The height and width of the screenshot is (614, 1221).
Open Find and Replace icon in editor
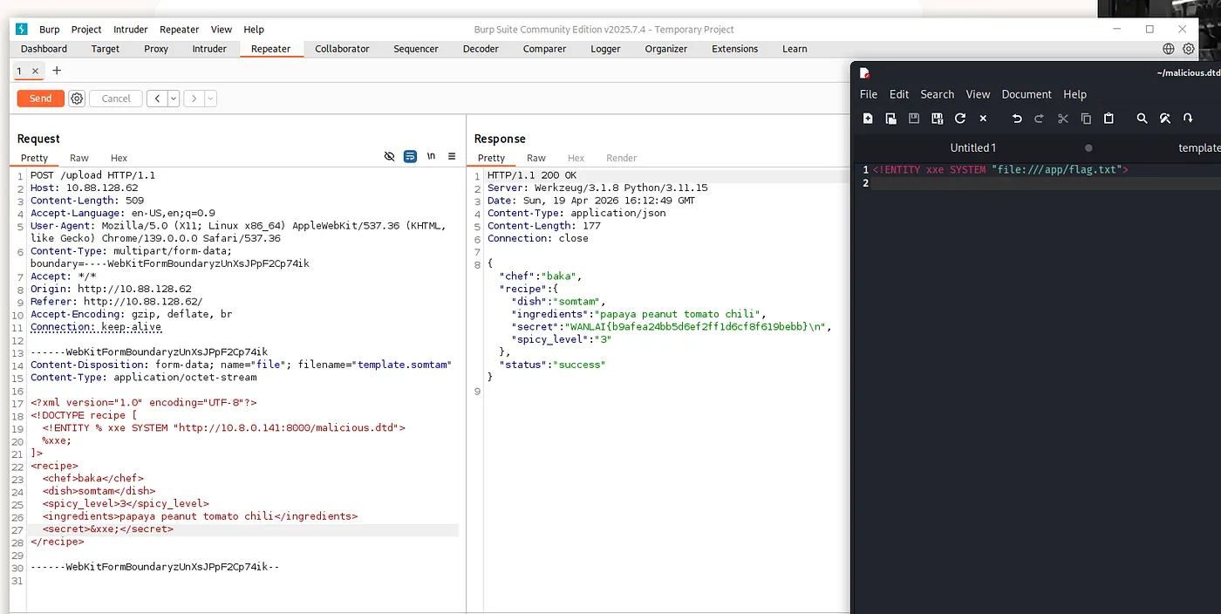click(x=1164, y=119)
